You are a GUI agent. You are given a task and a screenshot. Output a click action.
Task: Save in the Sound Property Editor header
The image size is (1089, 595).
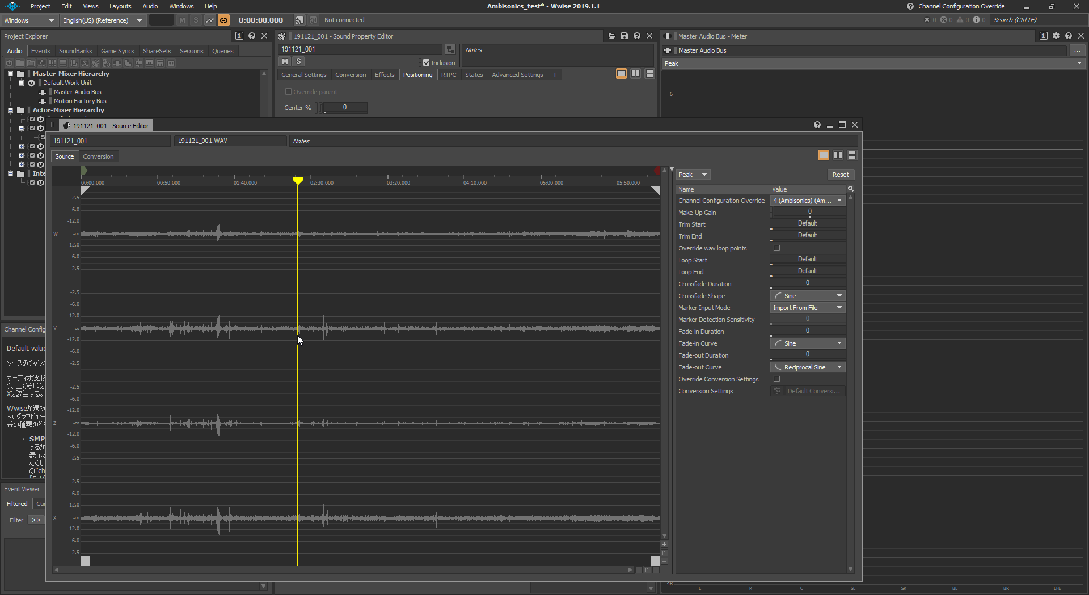click(624, 36)
